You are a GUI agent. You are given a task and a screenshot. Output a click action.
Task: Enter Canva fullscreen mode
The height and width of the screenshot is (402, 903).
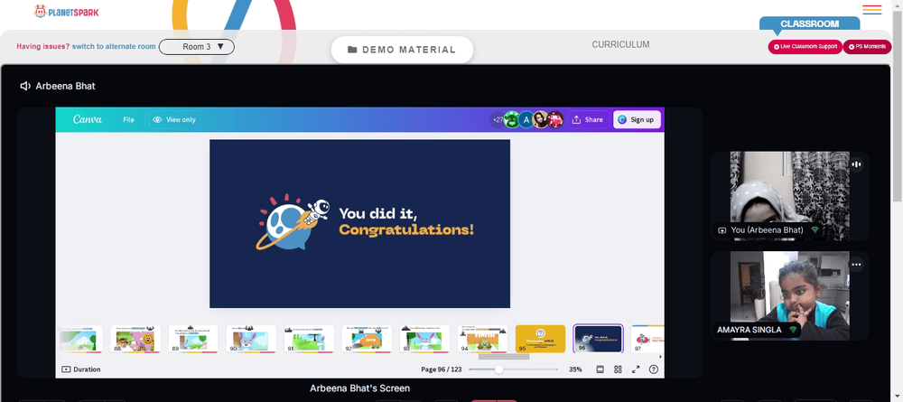click(636, 369)
